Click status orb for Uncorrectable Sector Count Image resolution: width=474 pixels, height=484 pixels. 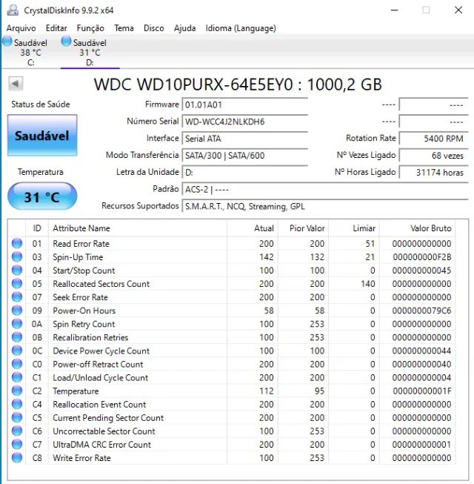coord(17,431)
